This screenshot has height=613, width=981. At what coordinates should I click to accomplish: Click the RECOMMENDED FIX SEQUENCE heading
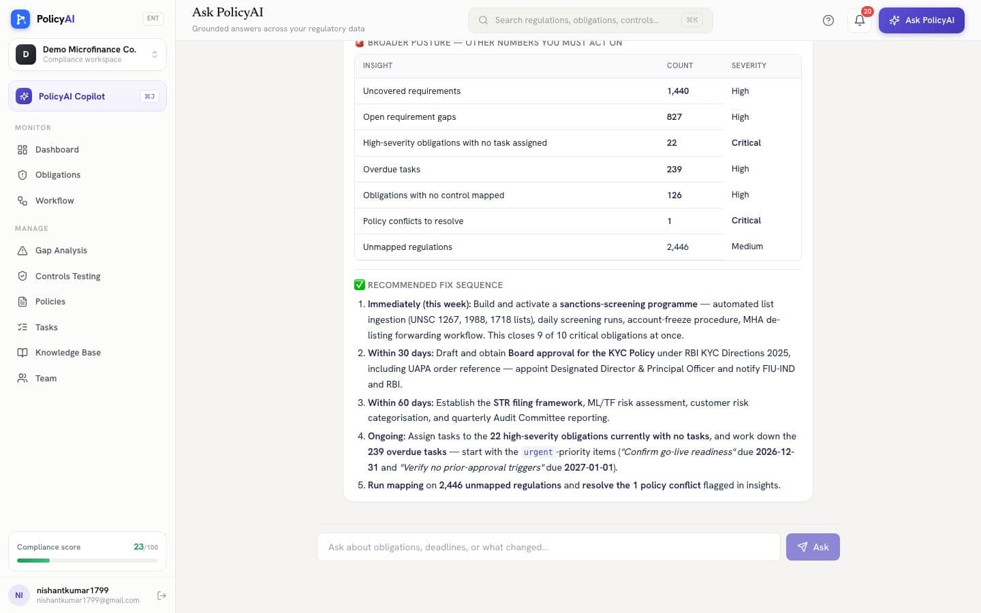pos(435,285)
